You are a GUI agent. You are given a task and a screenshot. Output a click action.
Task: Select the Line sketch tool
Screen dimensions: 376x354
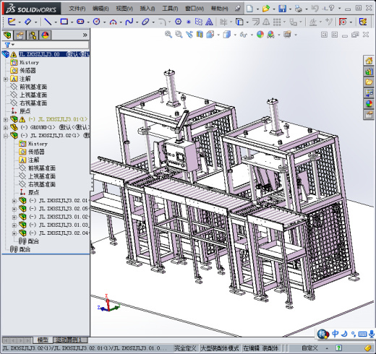(48, 22)
